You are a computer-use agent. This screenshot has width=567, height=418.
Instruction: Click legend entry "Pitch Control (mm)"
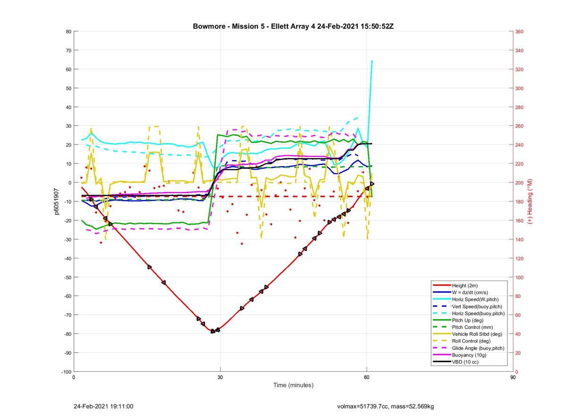(x=473, y=327)
